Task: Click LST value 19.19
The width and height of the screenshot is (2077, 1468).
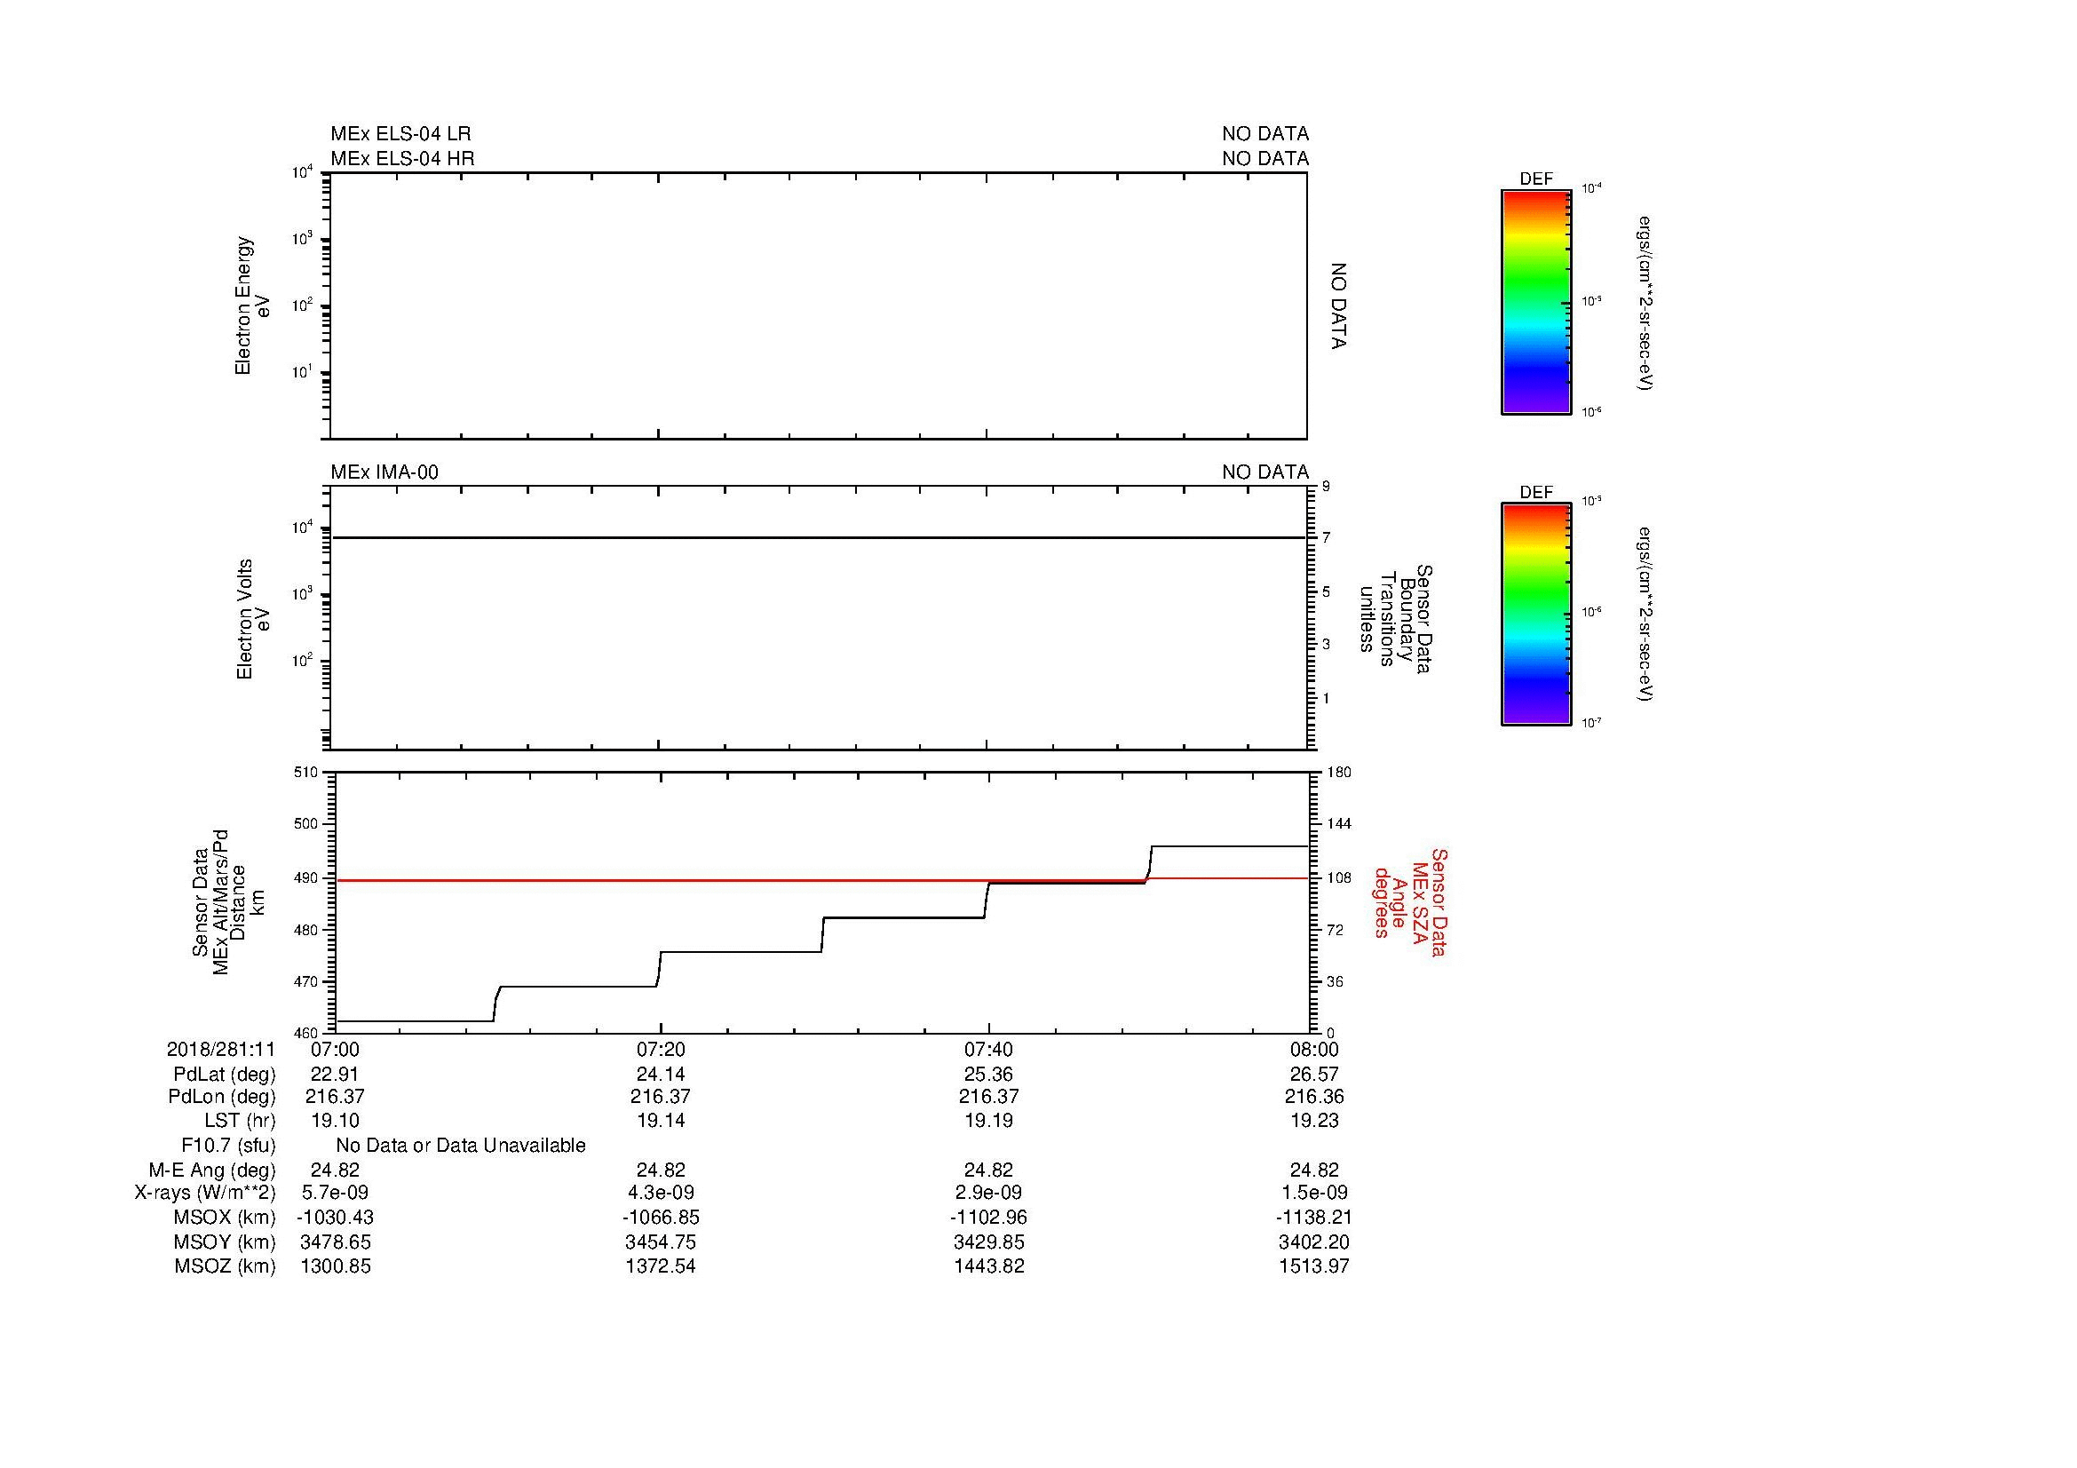Action: [x=988, y=1121]
